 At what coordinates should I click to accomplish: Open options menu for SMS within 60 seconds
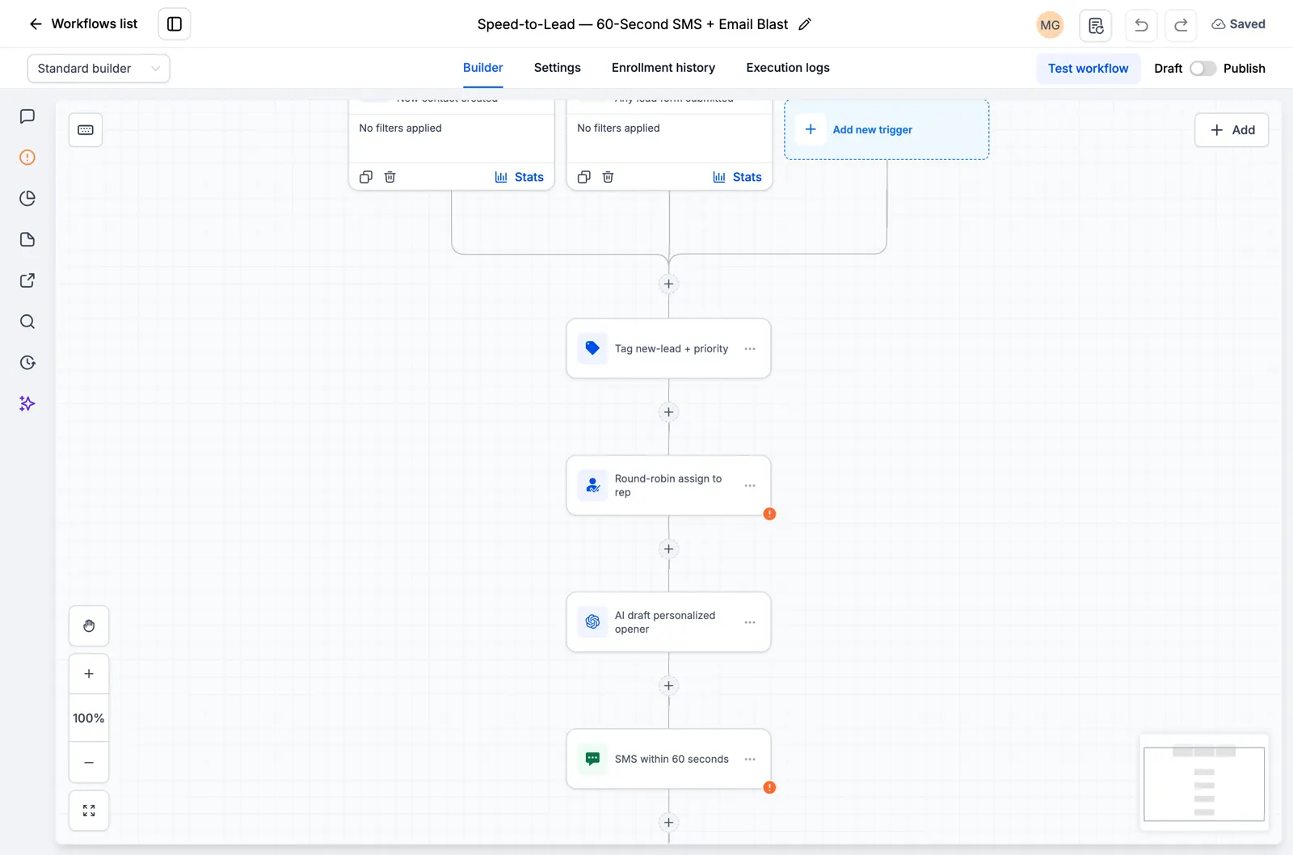[750, 760]
